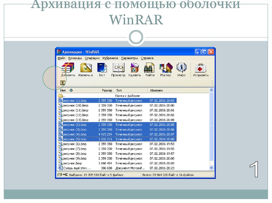Click the WinRAR title bar books icon
The height and width of the screenshot is (203, 272).
(59, 52)
